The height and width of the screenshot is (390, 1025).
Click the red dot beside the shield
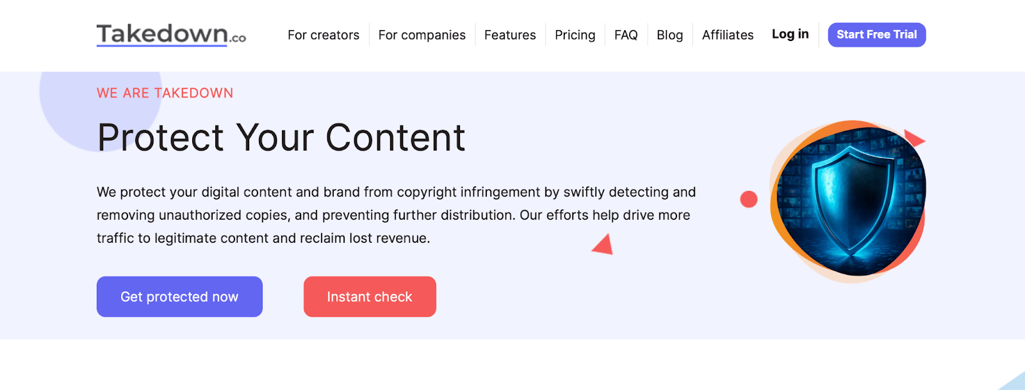point(748,199)
